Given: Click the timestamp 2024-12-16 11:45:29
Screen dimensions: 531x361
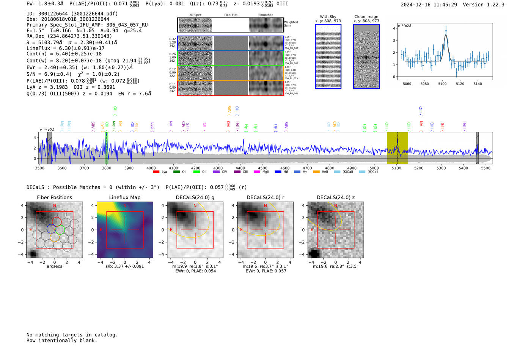Looking at the screenshot, I should click(429, 5).
